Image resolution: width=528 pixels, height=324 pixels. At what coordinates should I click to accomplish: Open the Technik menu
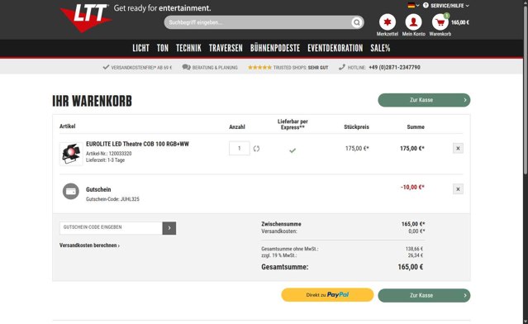click(188, 48)
